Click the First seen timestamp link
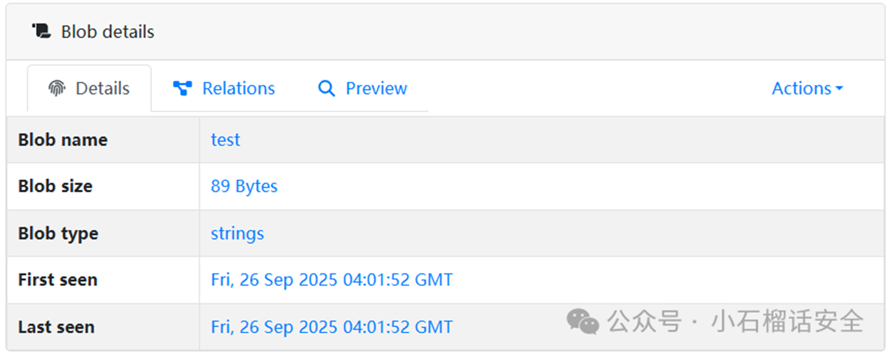The height and width of the screenshot is (361, 889). pyautogui.click(x=332, y=280)
